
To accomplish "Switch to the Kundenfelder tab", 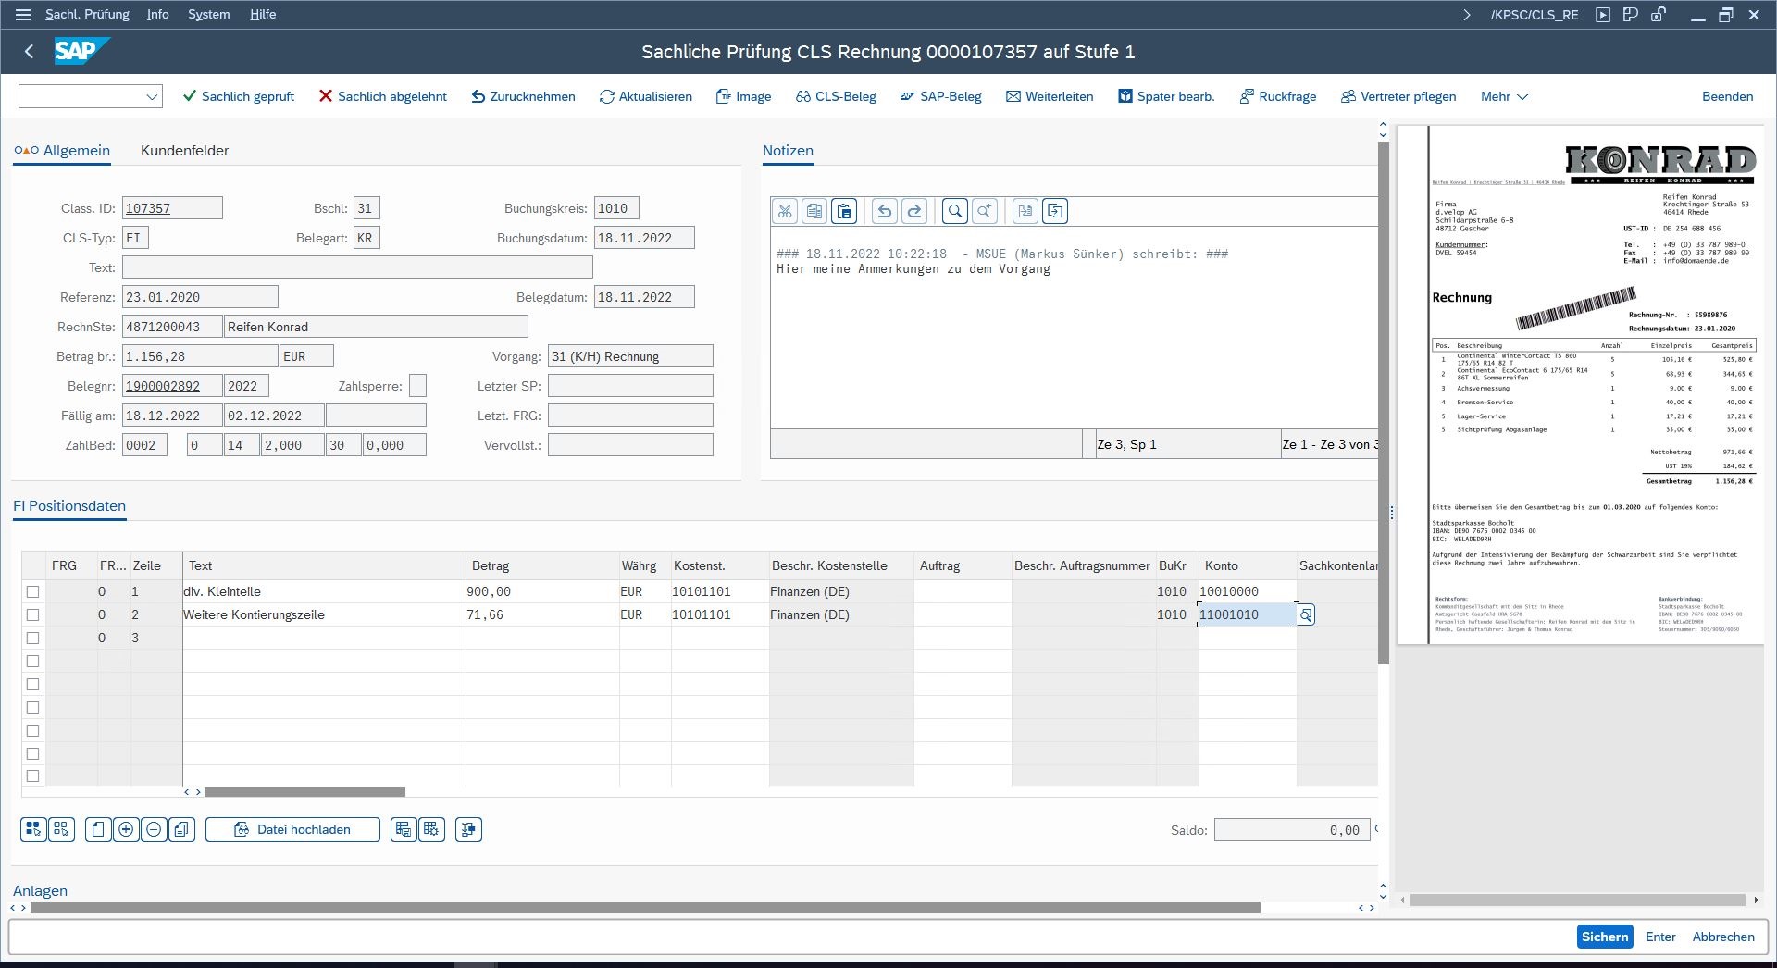I will pyautogui.click(x=184, y=150).
